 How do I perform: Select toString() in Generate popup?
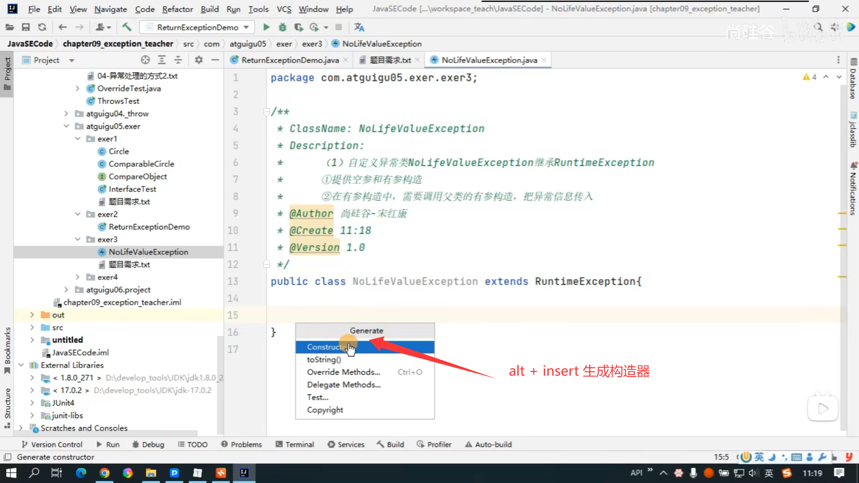coord(323,360)
